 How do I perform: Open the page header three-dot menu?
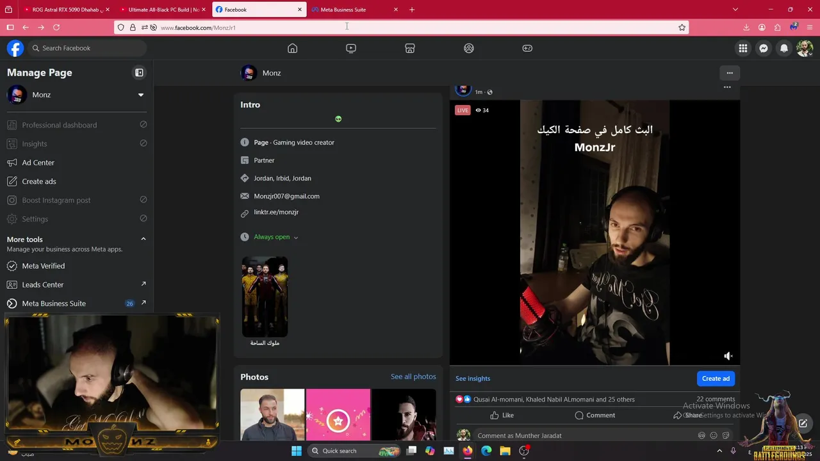point(730,72)
